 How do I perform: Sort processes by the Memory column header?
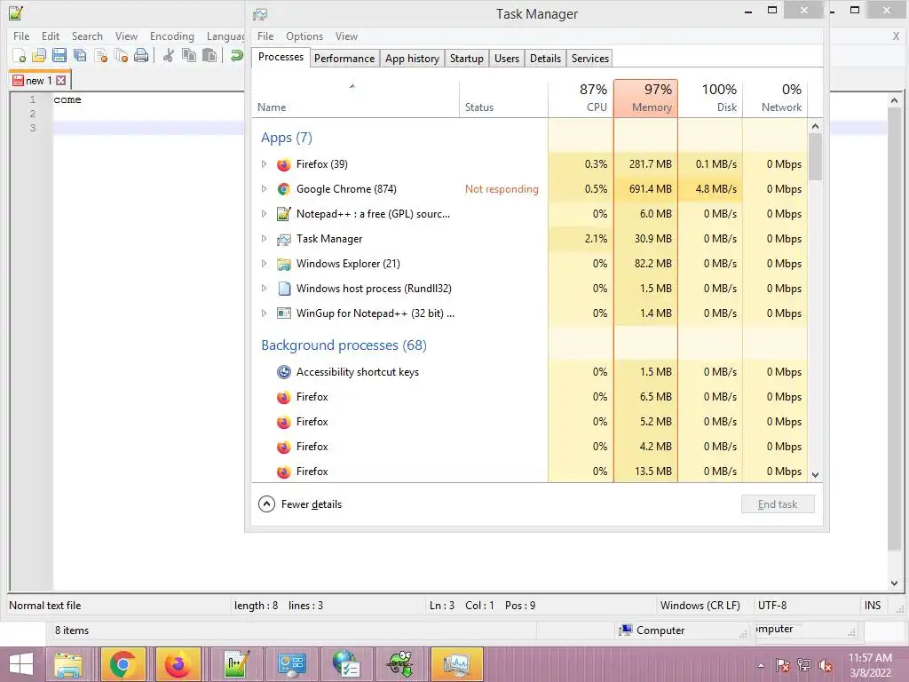click(646, 98)
